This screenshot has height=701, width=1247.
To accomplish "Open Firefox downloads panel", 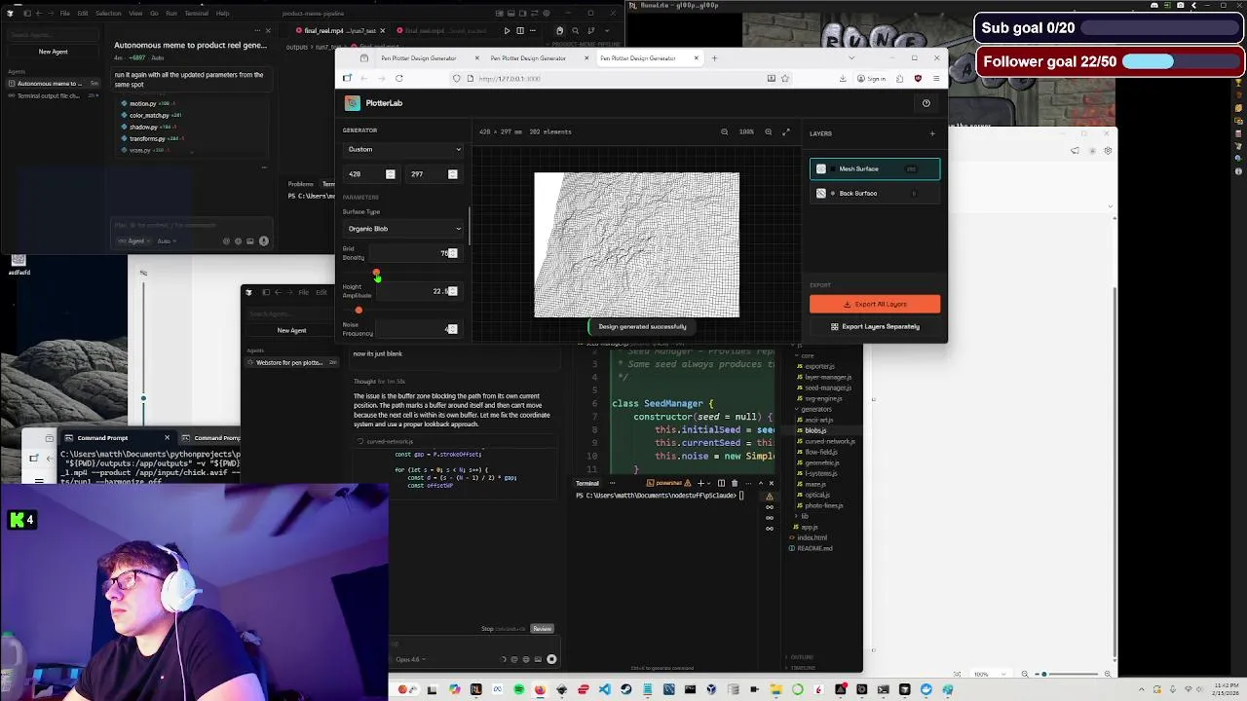I will (x=843, y=78).
